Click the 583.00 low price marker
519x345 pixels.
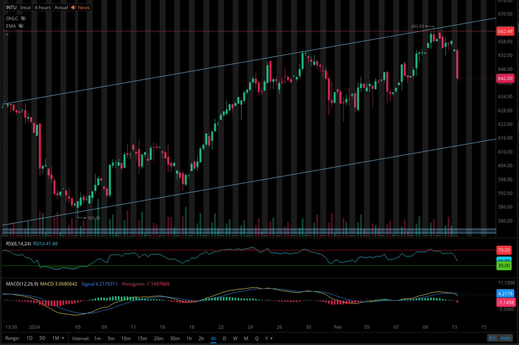coord(94,218)
